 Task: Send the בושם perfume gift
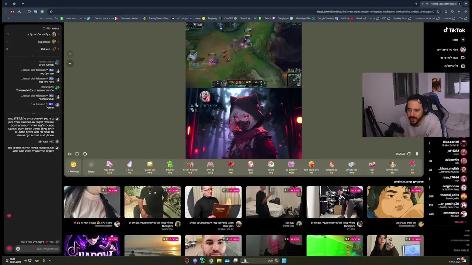pyautogui.click(x=251, y=167)
